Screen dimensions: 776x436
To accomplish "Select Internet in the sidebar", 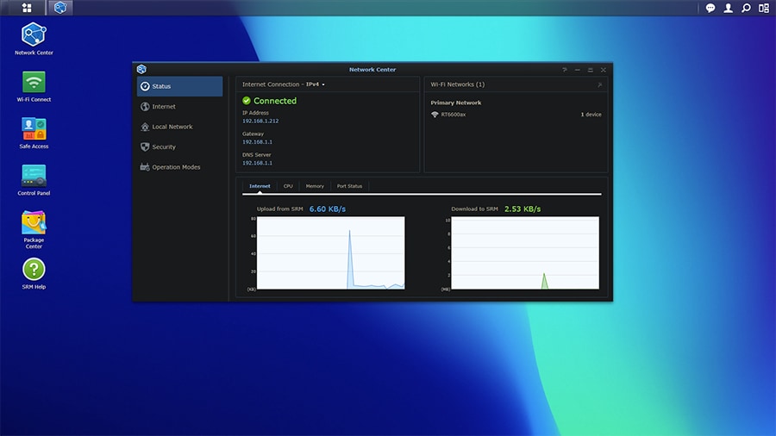I will pyautogui.click(x=164, y=107).
